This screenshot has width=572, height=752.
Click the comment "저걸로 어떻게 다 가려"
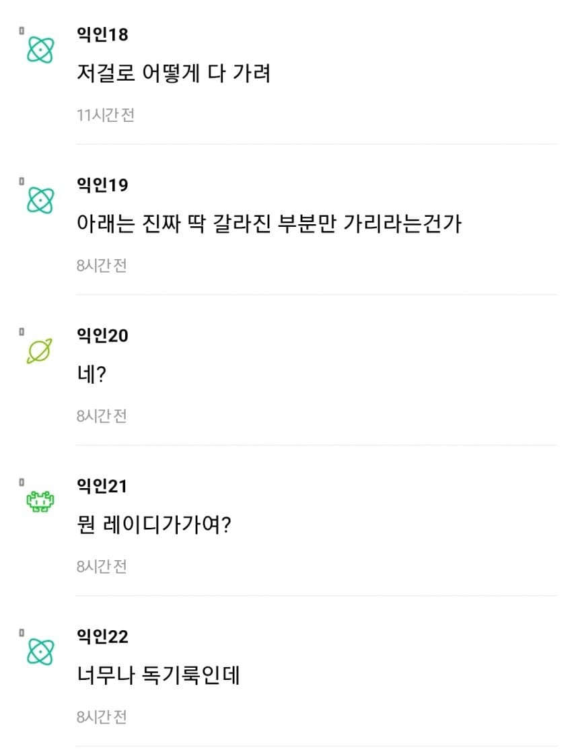coord(174,73)
